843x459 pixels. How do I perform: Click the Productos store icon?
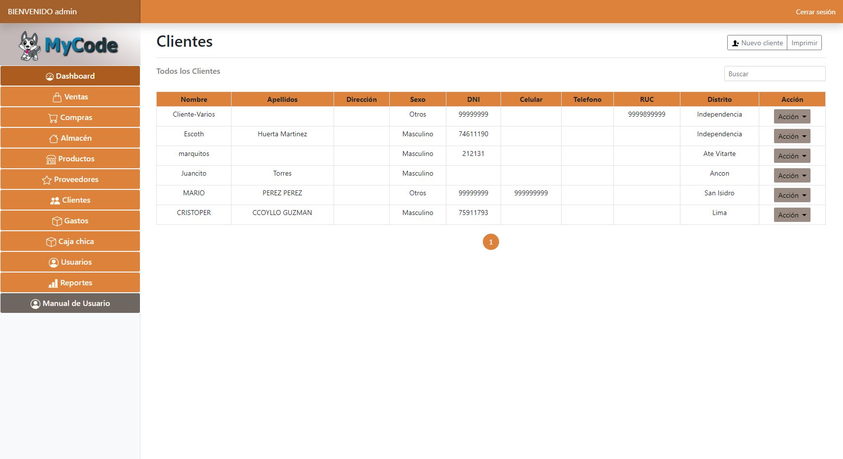click(51, 159)
